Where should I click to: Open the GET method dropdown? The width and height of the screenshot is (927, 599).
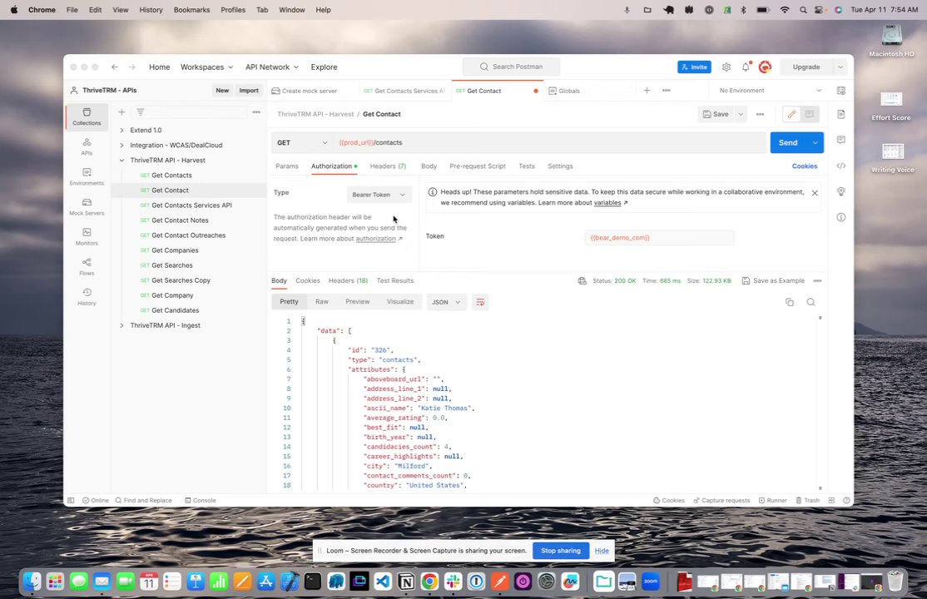pos(301,142)
